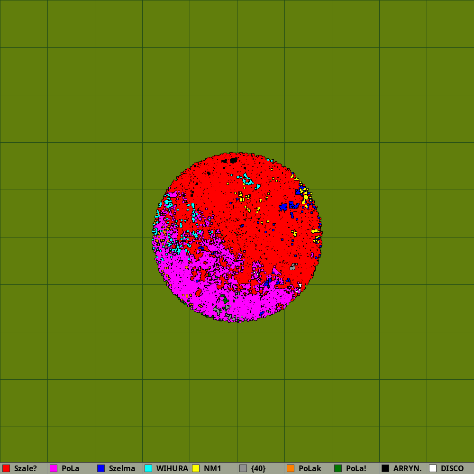The image size is (474, 474).
Task: Click the cyan WIHURA legend swatch
Action: [148, 468]
